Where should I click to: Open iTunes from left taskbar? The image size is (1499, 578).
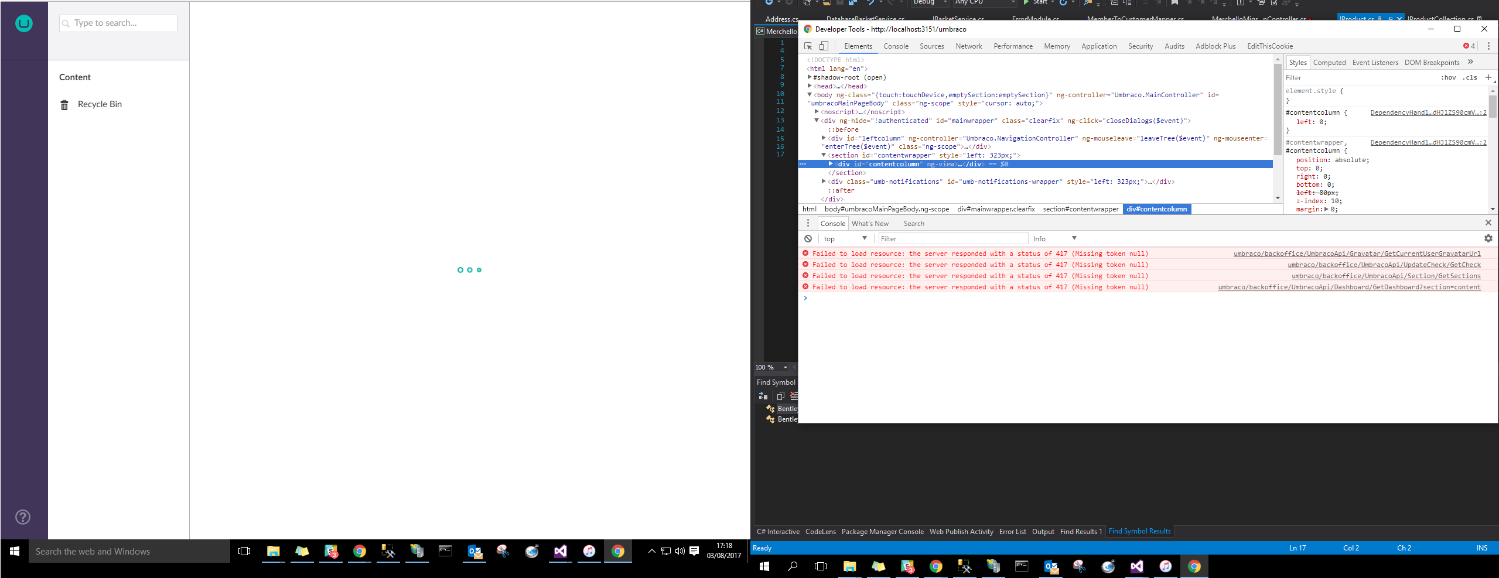coord(589,551)
